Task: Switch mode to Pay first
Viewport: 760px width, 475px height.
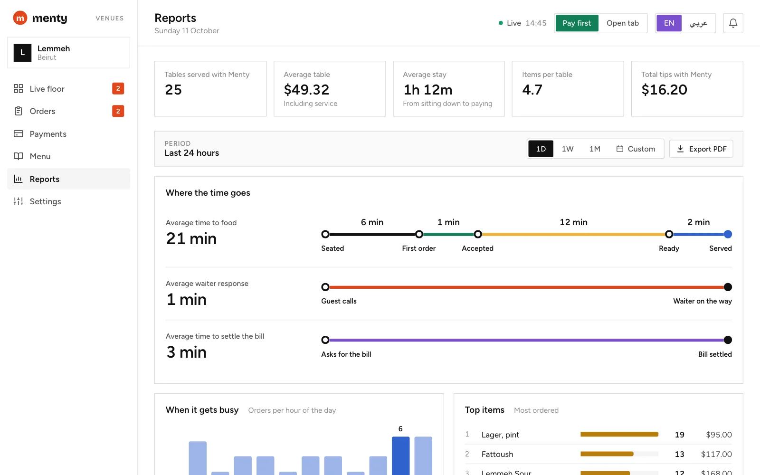Action: (577, 23)
